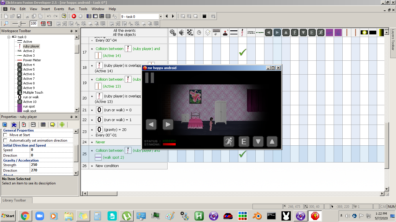Open the Insert menu
Viewport: 396px width, 222px height.
click(46, 9)
